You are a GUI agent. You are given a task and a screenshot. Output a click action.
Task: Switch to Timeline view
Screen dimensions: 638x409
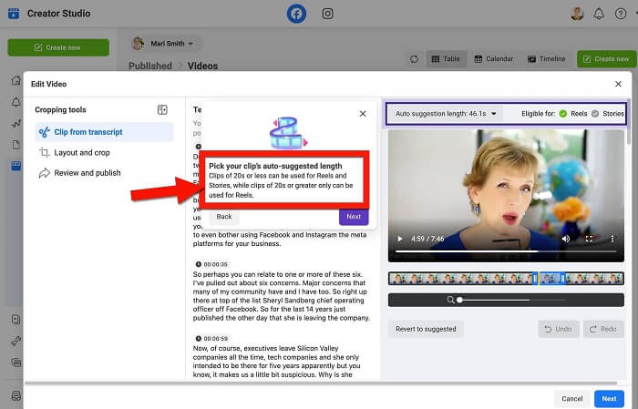pyautogui.click(x=547, y=59)
